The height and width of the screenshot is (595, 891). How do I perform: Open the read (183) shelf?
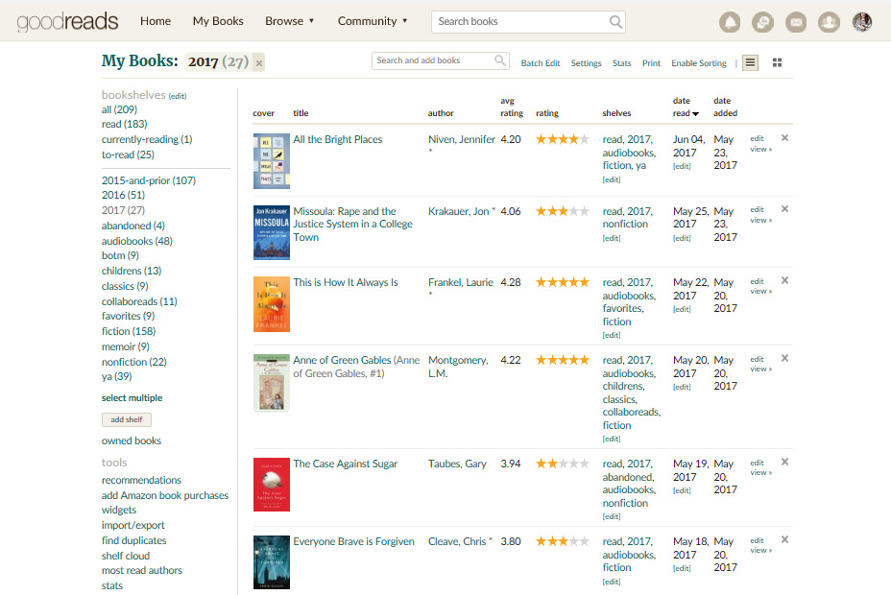click(x=125, y=124)
